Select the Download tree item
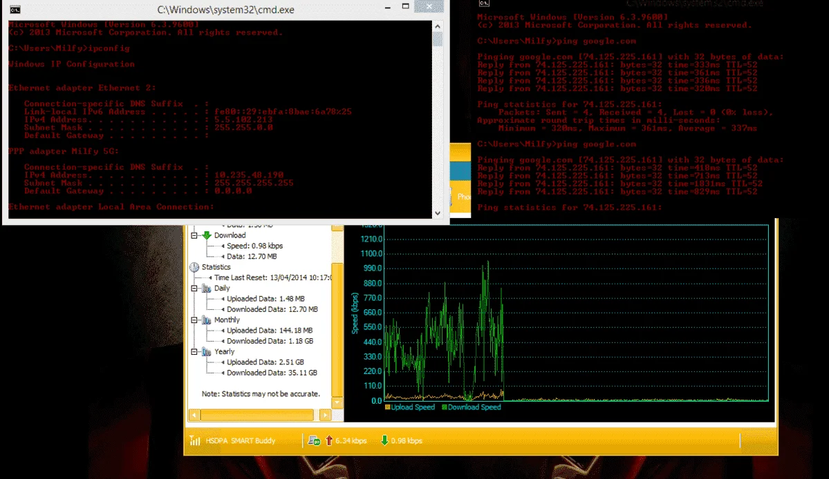829x479 pixels. pos(230,235)
